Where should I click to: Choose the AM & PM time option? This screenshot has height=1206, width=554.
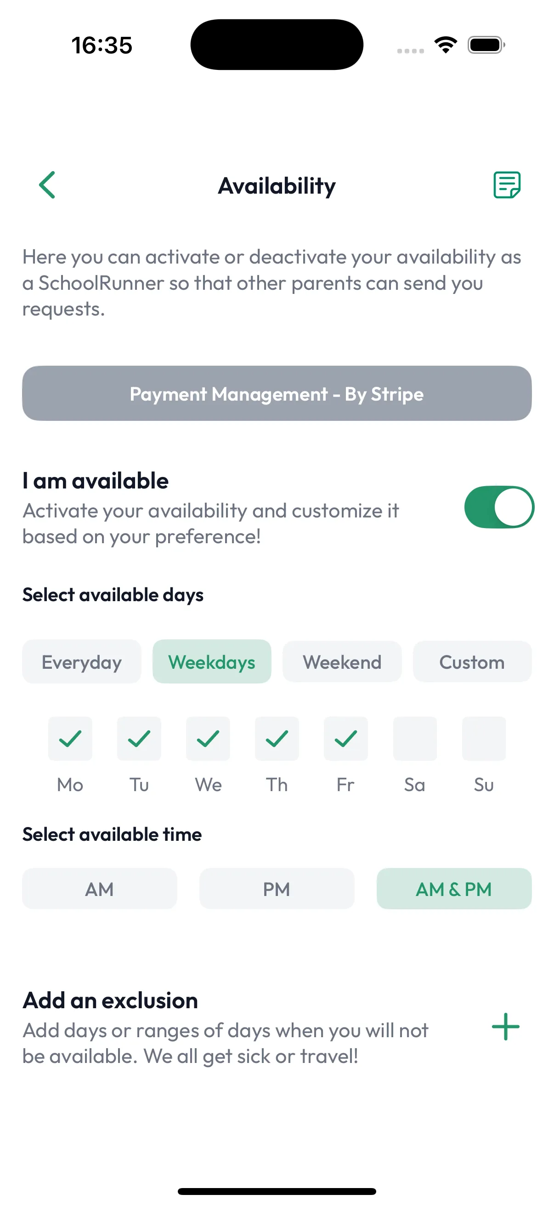coord(453,889)
